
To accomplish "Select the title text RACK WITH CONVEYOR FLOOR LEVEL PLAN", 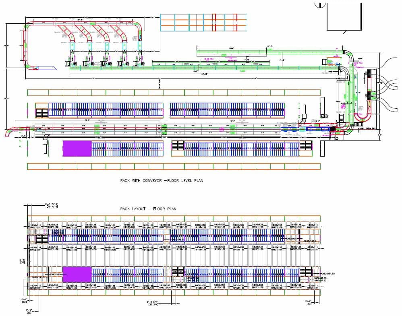I will click(x=162, y=181).
